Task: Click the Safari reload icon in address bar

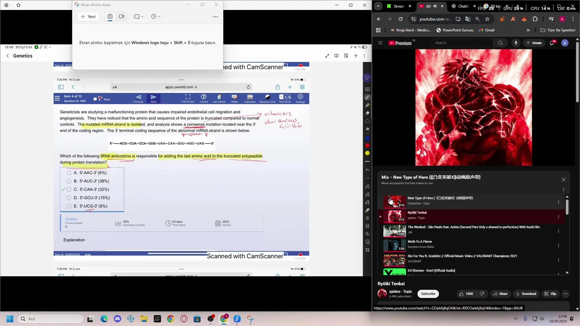Action: point(248,87)
